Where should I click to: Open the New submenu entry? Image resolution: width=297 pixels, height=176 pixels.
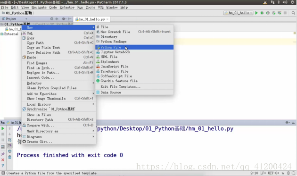tap(59, 27)
